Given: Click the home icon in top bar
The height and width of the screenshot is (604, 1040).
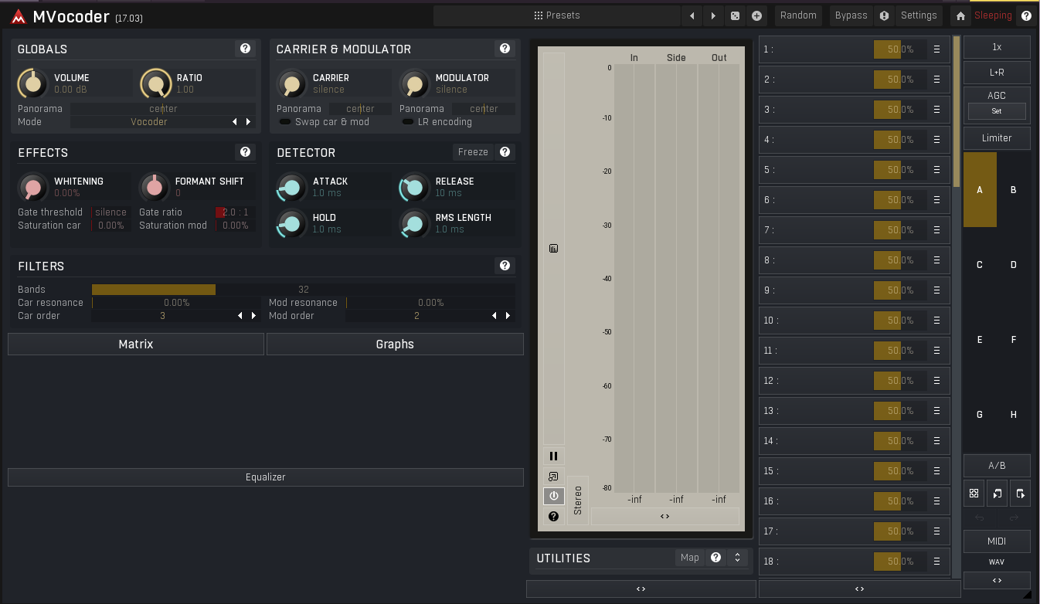Looking at the screenshot, I should (x=960, y=15).
